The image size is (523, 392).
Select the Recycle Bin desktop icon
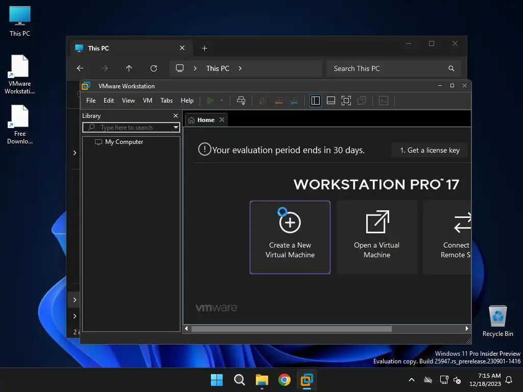pos(497,321)
